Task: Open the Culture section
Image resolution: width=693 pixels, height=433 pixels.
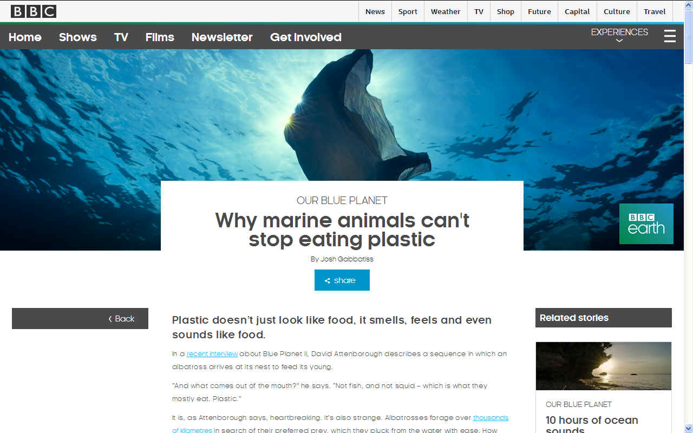Action: point(617,11)
